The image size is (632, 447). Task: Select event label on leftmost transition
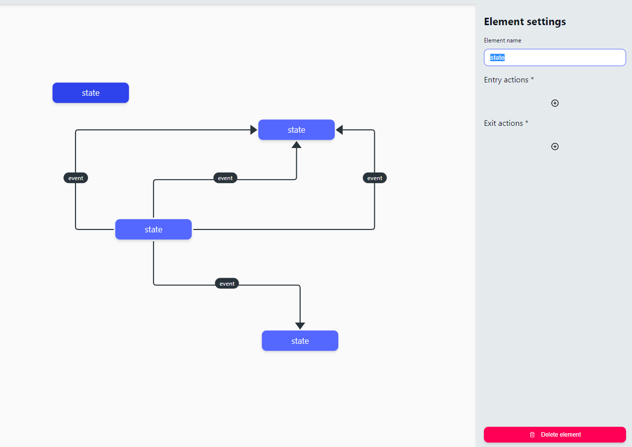(x=76, y=178)
